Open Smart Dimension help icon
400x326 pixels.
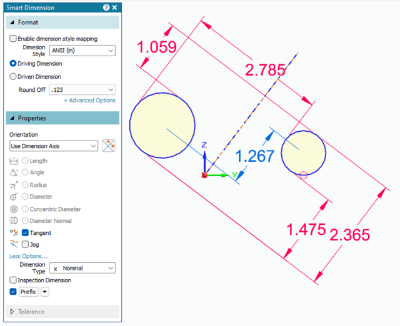tap(106, 7)
